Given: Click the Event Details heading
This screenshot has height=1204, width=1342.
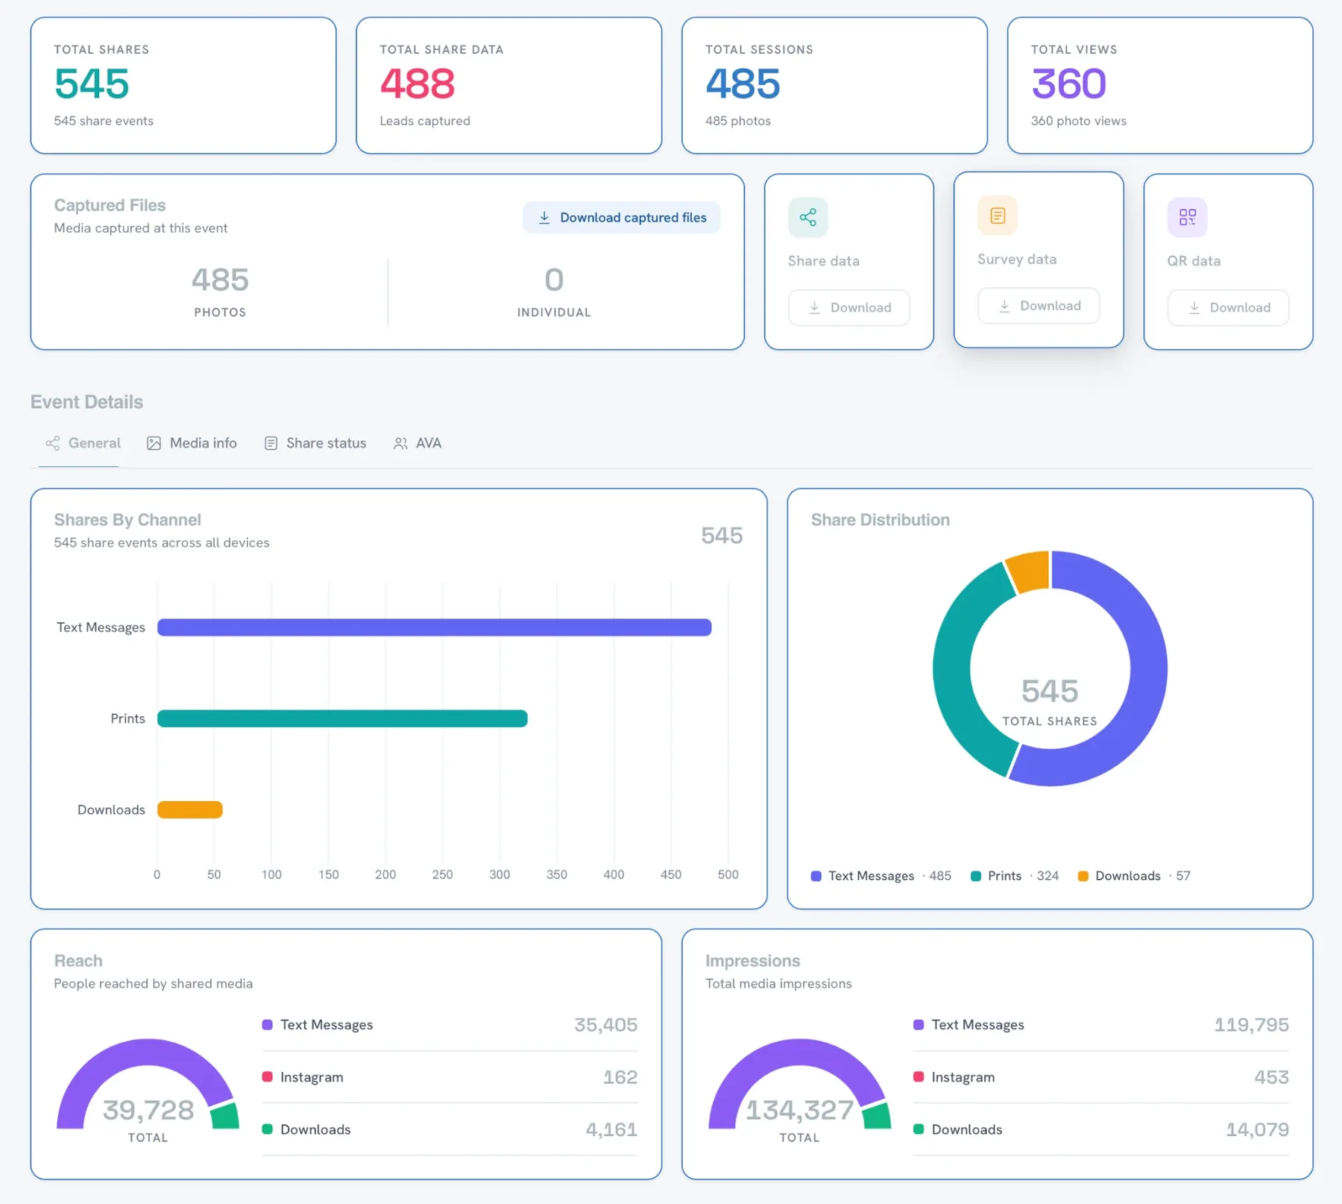Looking at the screenshot, I should (x=86, y=402).
